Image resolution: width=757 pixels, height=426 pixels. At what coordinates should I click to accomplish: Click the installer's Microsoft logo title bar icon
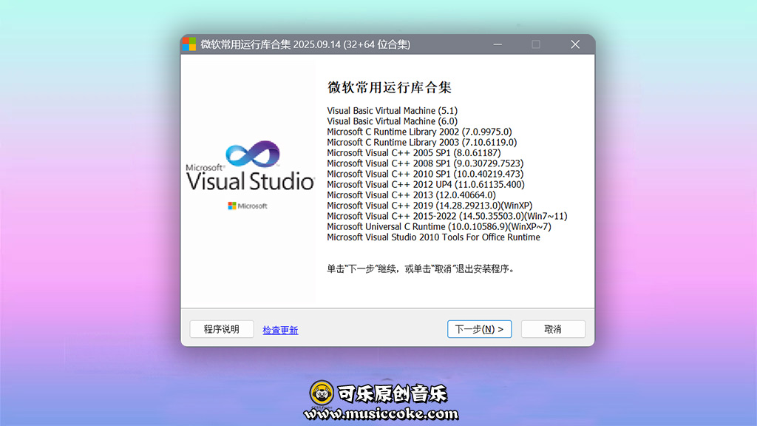189,44
